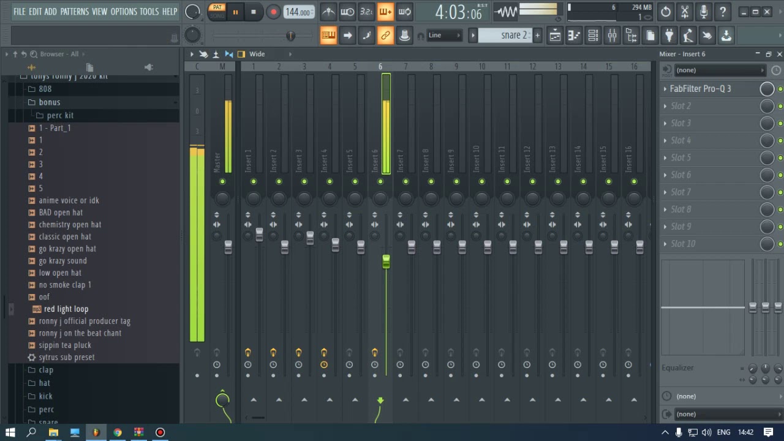This screenshot has height=441, width=784.
Task: Click the undo history icon
Action: pos(666,12)
